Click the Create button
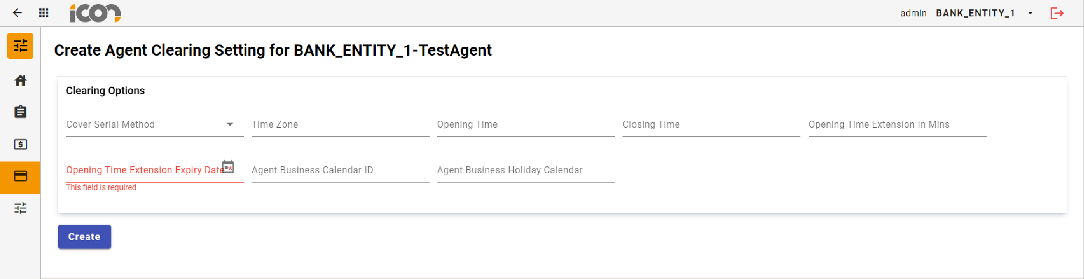This screenshot has width=1084, height=279. click(84, 236)
